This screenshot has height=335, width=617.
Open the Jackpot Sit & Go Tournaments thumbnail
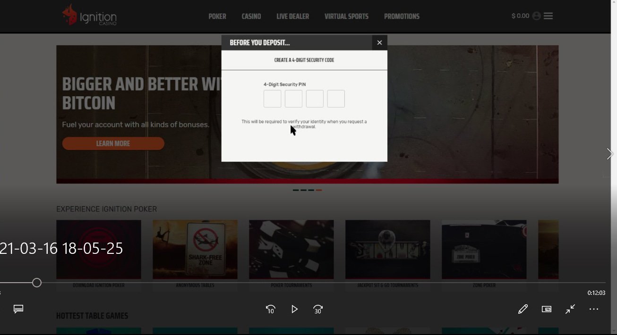[388, 249]
